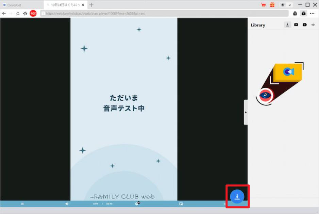Click the URL address bar
The height and width of the screenshot is (214, 319).
click(163, 13)
